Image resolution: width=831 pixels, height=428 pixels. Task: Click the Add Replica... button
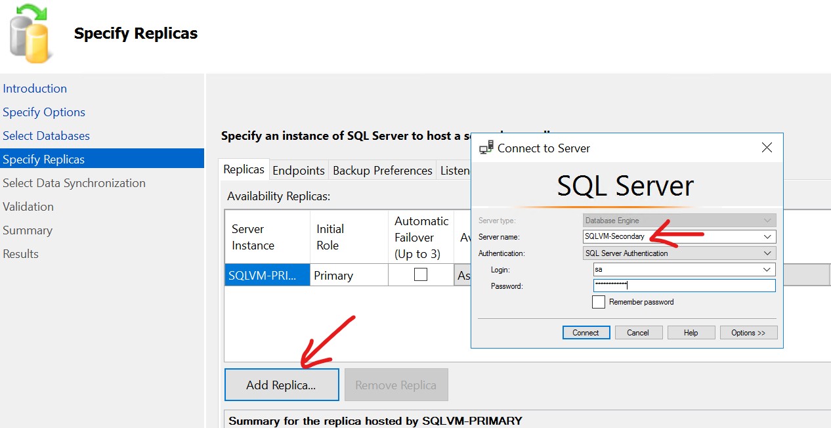[282, 385]
